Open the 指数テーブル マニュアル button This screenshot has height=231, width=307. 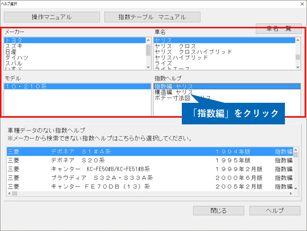152,17
